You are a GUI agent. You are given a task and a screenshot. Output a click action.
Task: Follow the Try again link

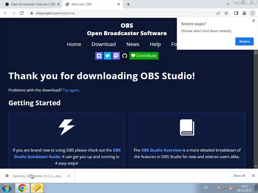point(71,90)
